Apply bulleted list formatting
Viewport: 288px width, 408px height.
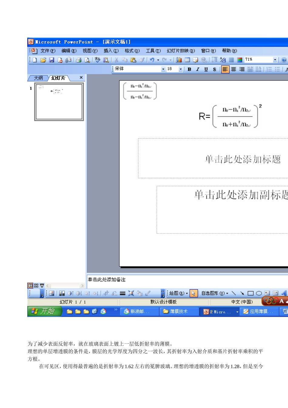click(x=277, y=69)
